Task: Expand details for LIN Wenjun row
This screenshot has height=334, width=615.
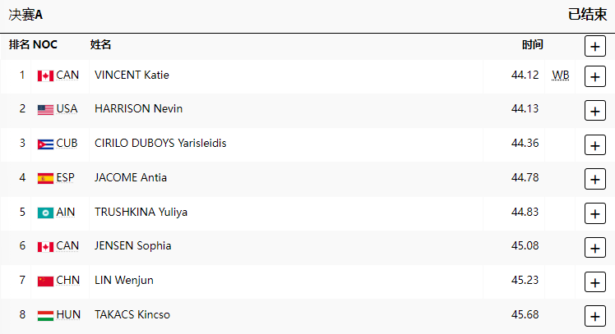Action: pyautogui.click(x=594, y=281)
